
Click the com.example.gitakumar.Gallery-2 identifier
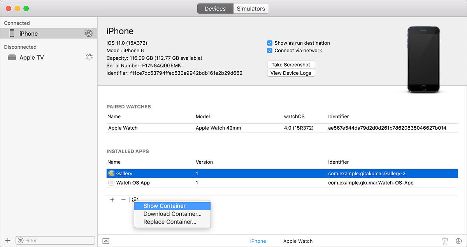tap(367, 173)
